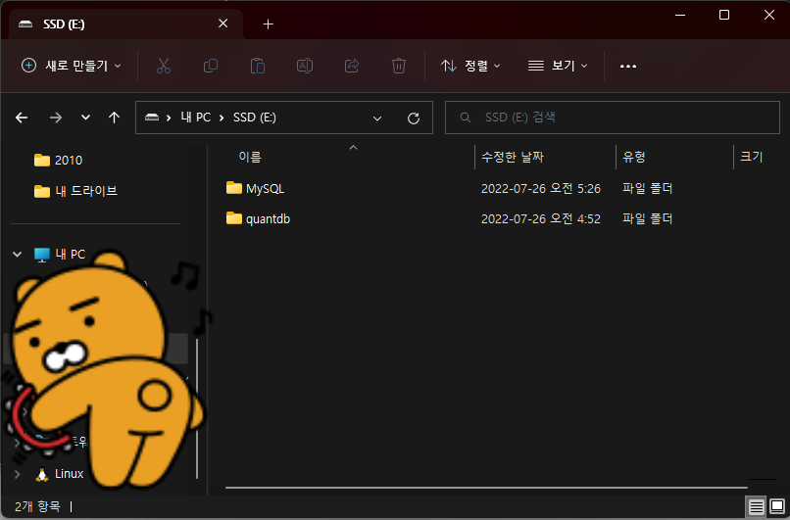
Task: Add a new tab with plus button
Action: click(x=268, y=24)
